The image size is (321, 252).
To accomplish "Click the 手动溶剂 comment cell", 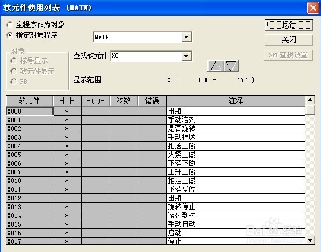I will [236, 120].
